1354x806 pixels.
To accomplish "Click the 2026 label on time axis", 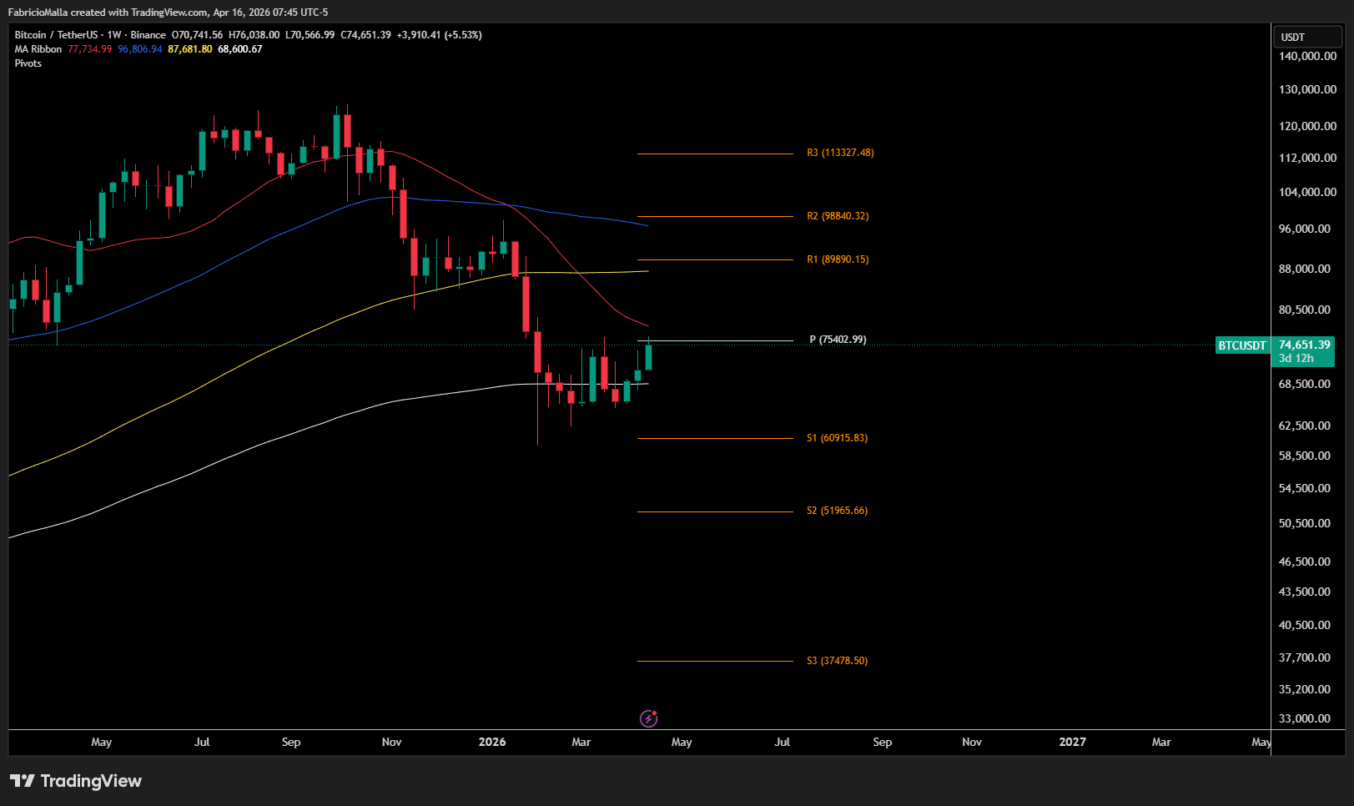I will 492,742.
